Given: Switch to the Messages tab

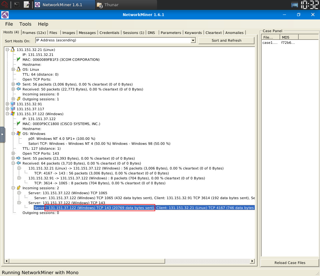Looking at the screenshot, I should (x=87, y=33).
